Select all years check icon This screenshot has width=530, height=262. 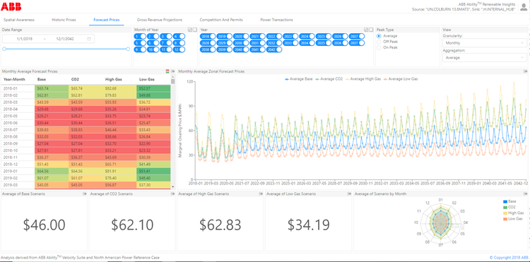pos(366,30)
